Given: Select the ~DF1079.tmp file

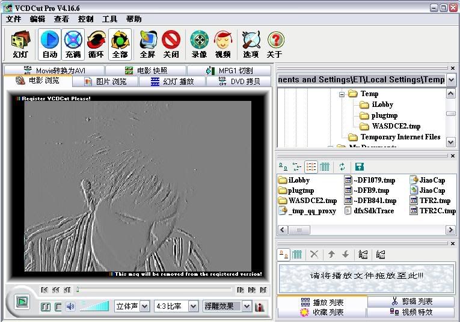Looking at the screenshot, I should tap(370, 180).
